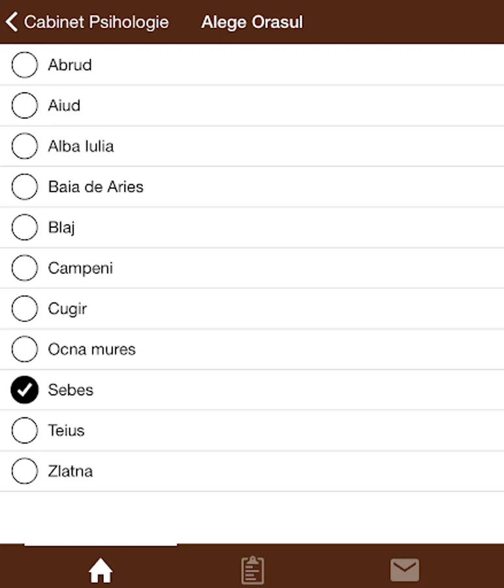504x588 pixels.
Task: Open the clipboard form icon
Action: [x=252, y=570]
